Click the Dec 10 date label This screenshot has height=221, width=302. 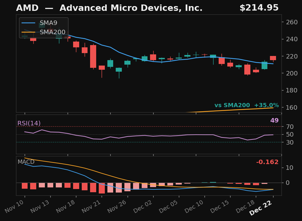coord(194,206)
